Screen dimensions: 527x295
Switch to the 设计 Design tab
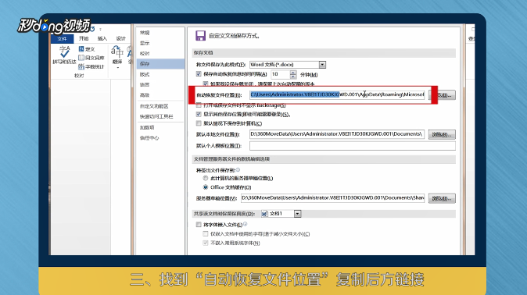tap(120, 38)
